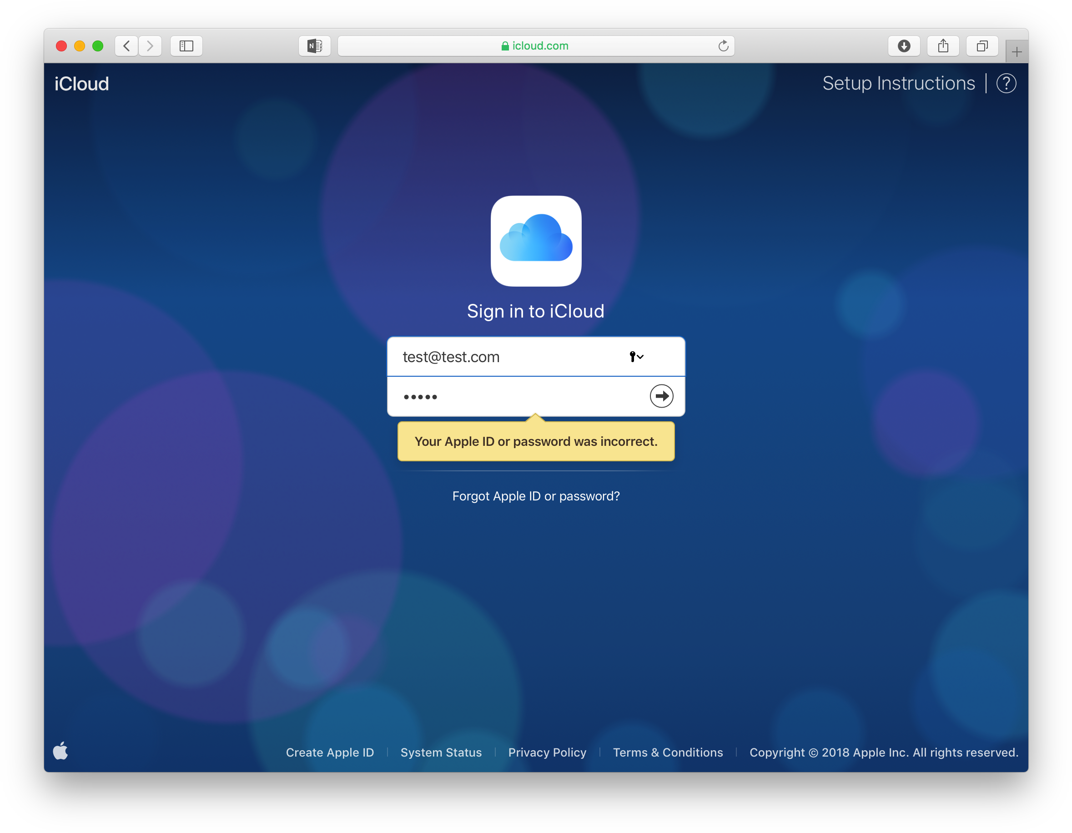Click the green lock icon in address bar
The width and height of the screenshot is (1072, 833).
(505, 46)
